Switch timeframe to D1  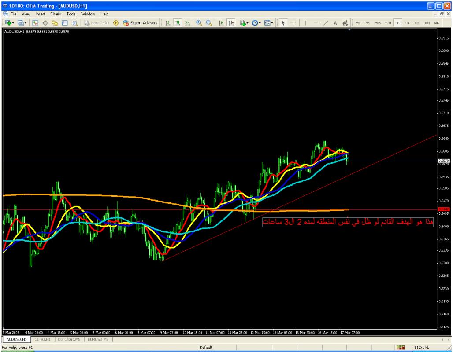coord(417,23)
